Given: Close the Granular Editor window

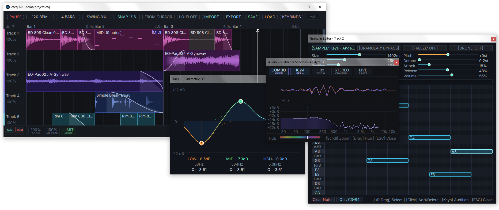Looking at the screenshot, I should coord(494,39).
